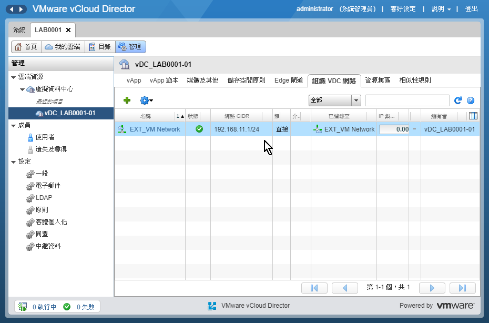This screenshot has width=489, height=323.
Task: Select vDC_LAB0001-01 in the sidebar tree
Action: (x=61, y=113)
